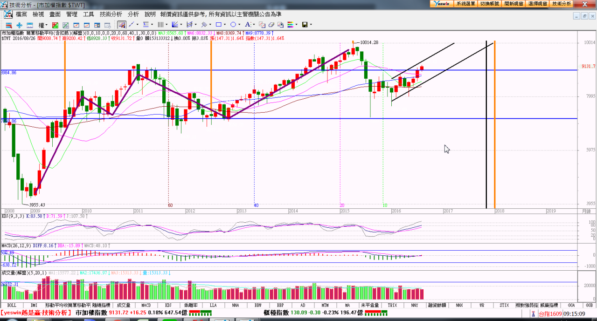Open the 權 dropdown in toolbar
The height and width of the screenshot is (321, 597).
pyautogui.click(x=43, y=25)
